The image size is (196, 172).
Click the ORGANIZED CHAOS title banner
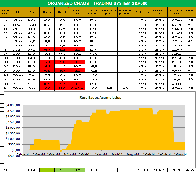coord(98,3)
